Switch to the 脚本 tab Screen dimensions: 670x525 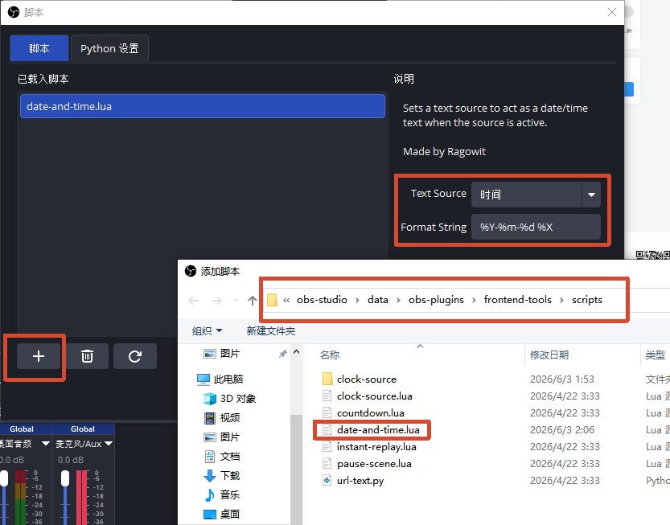(39, 48)
